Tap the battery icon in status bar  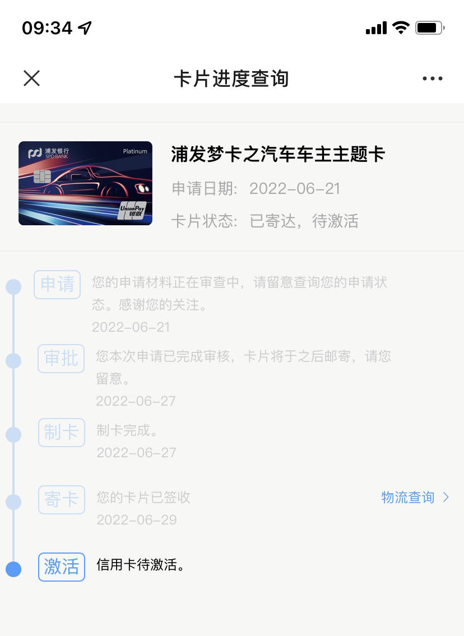tap(430, 27)
